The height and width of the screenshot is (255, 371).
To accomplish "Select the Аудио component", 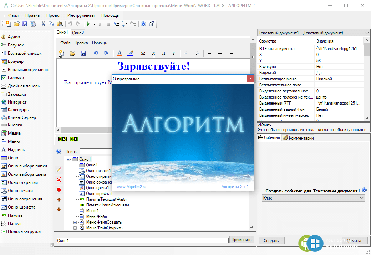I will click(11, 37).
